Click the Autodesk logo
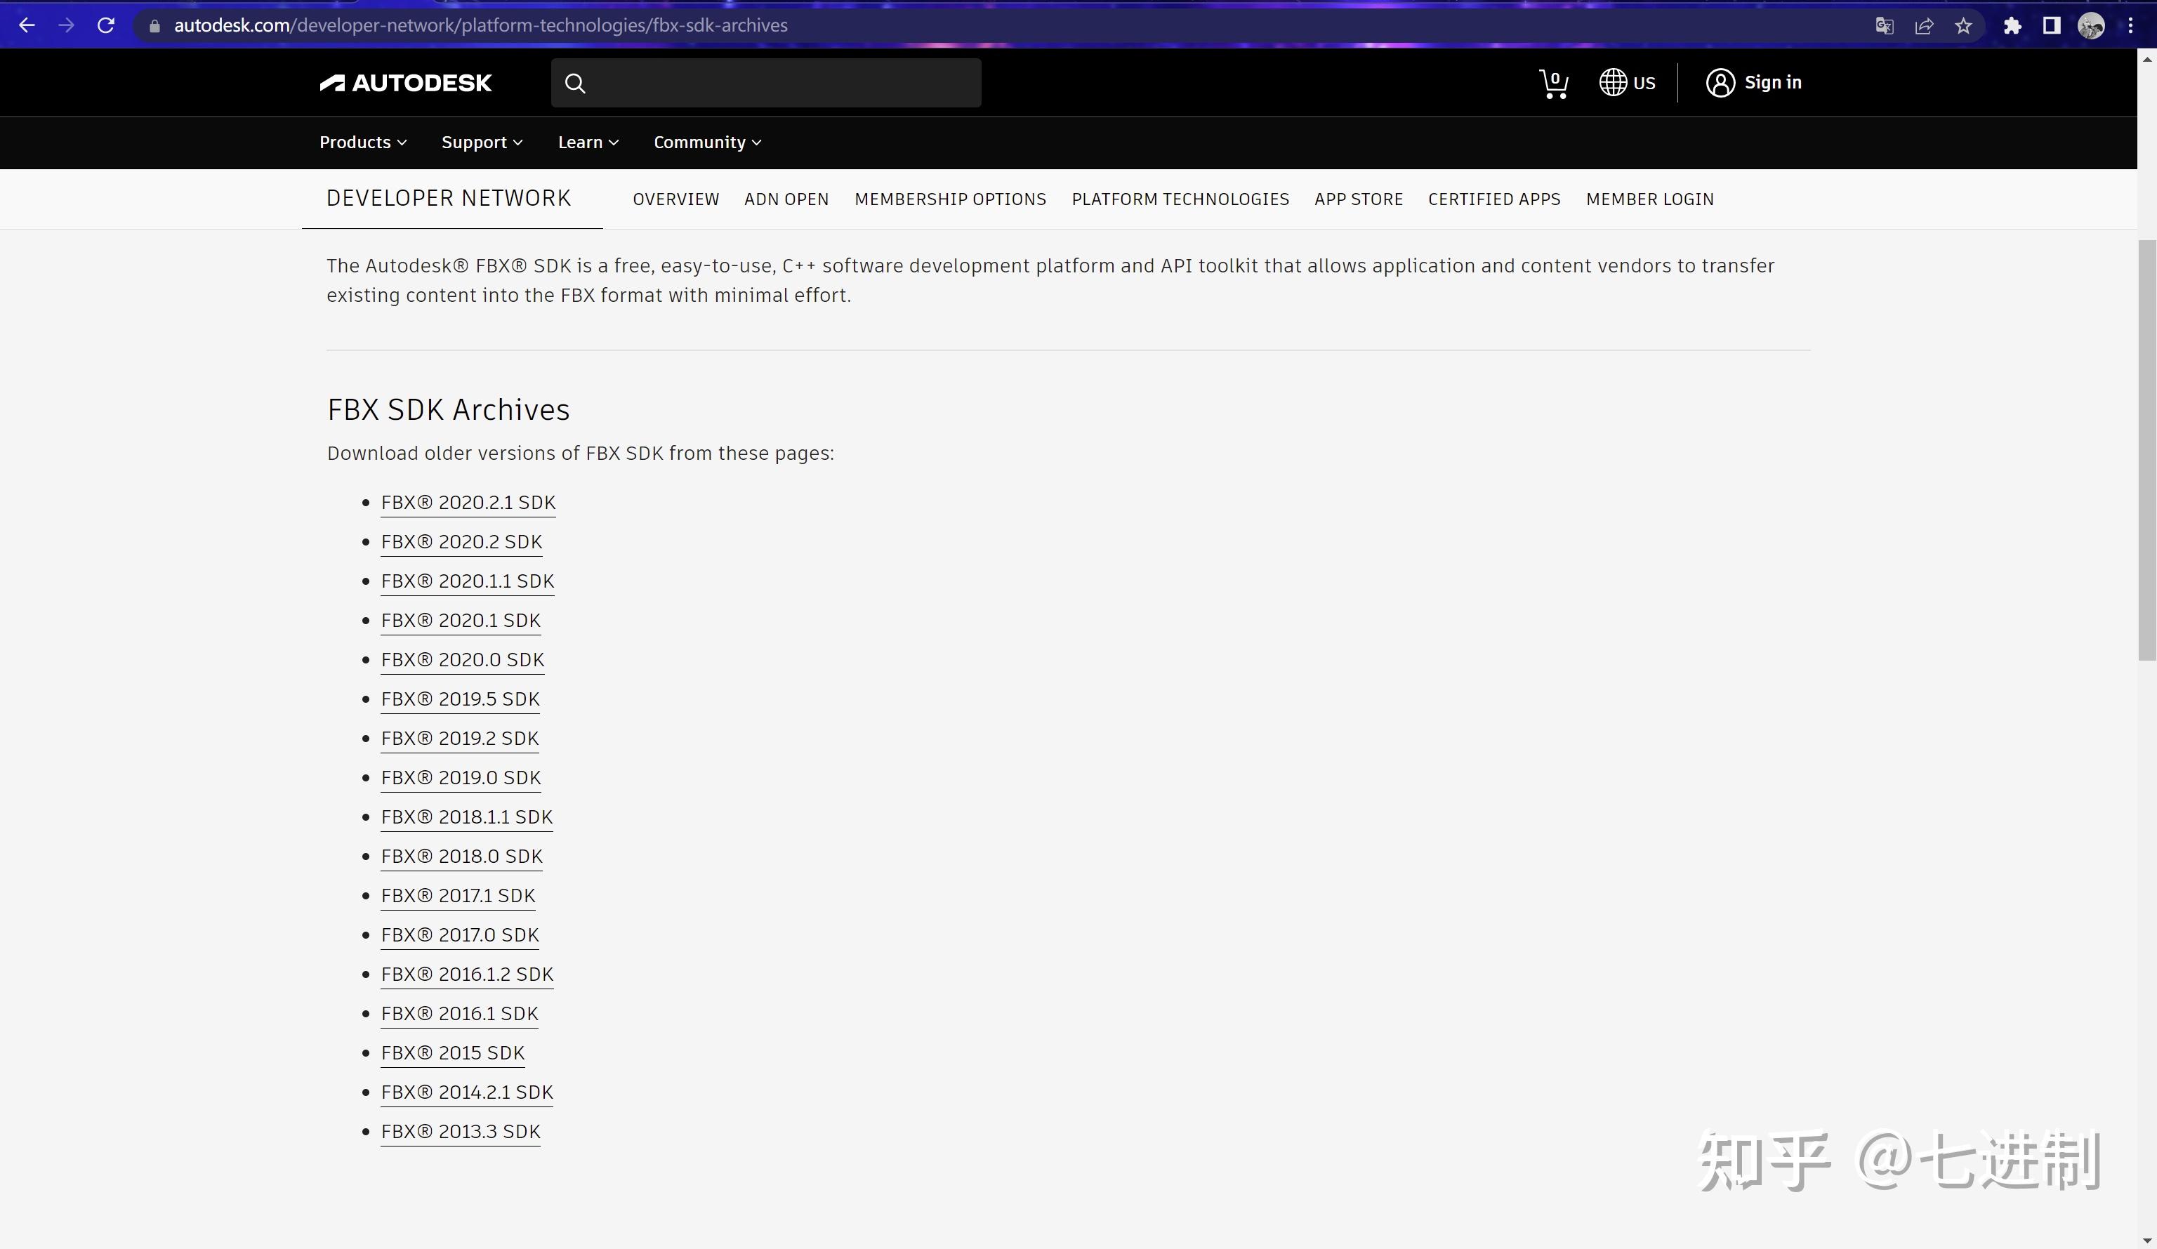This screenshot has height=1249, width=2157. click(406, 83)
